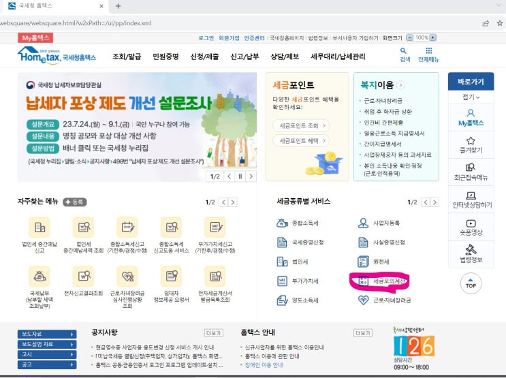Click the 회원가입 link
This screenshot has width=506, height=378.
tap(229, 38)
